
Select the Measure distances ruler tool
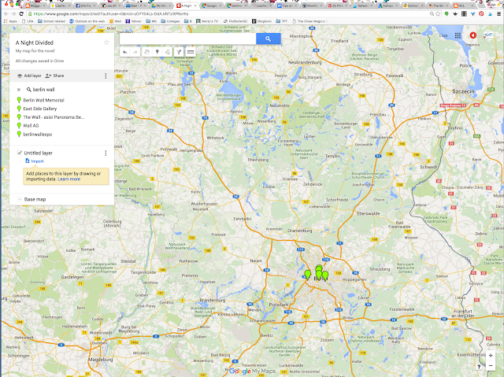coord(191,52)
